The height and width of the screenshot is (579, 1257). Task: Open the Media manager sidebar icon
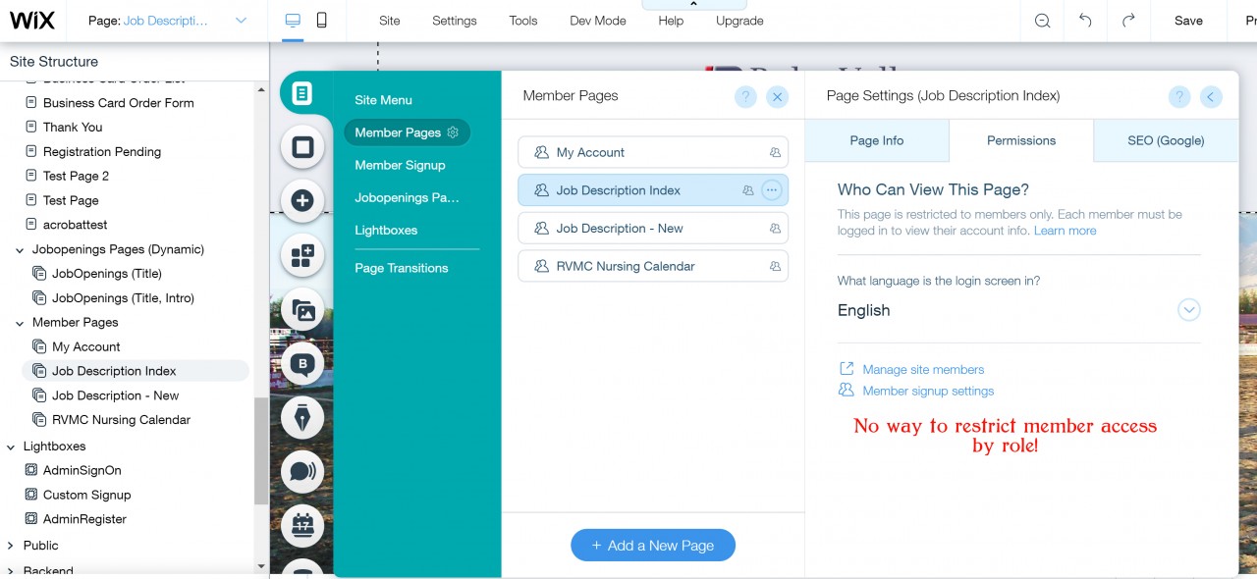[x=302, y=311]
